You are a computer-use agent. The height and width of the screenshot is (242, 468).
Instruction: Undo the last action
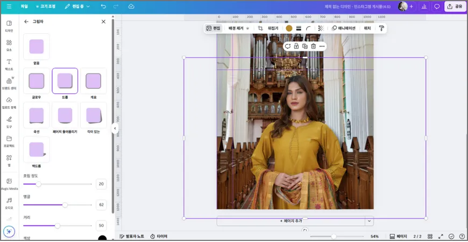tap(103, 6)
